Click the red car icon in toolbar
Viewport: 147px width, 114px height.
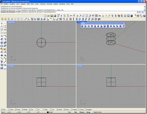click(x=100, y=16)
